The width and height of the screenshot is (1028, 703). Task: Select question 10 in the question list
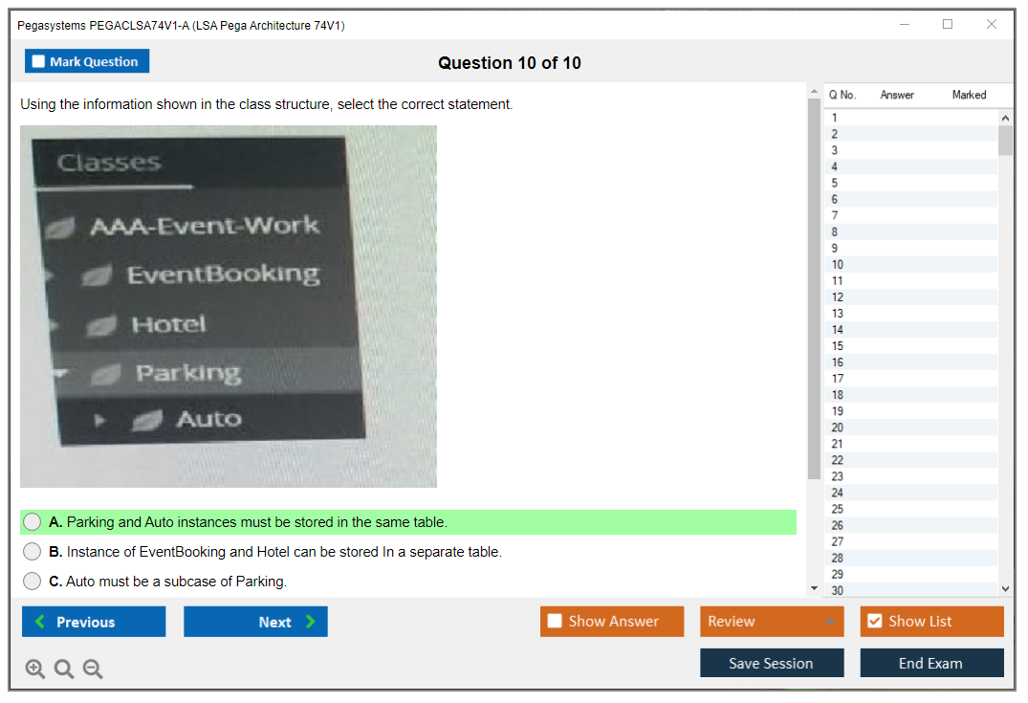pyautogui.click(x=838, y=265)
